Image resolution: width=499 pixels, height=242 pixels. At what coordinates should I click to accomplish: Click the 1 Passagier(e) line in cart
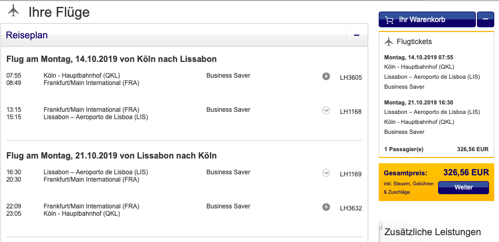click(403, 149)
